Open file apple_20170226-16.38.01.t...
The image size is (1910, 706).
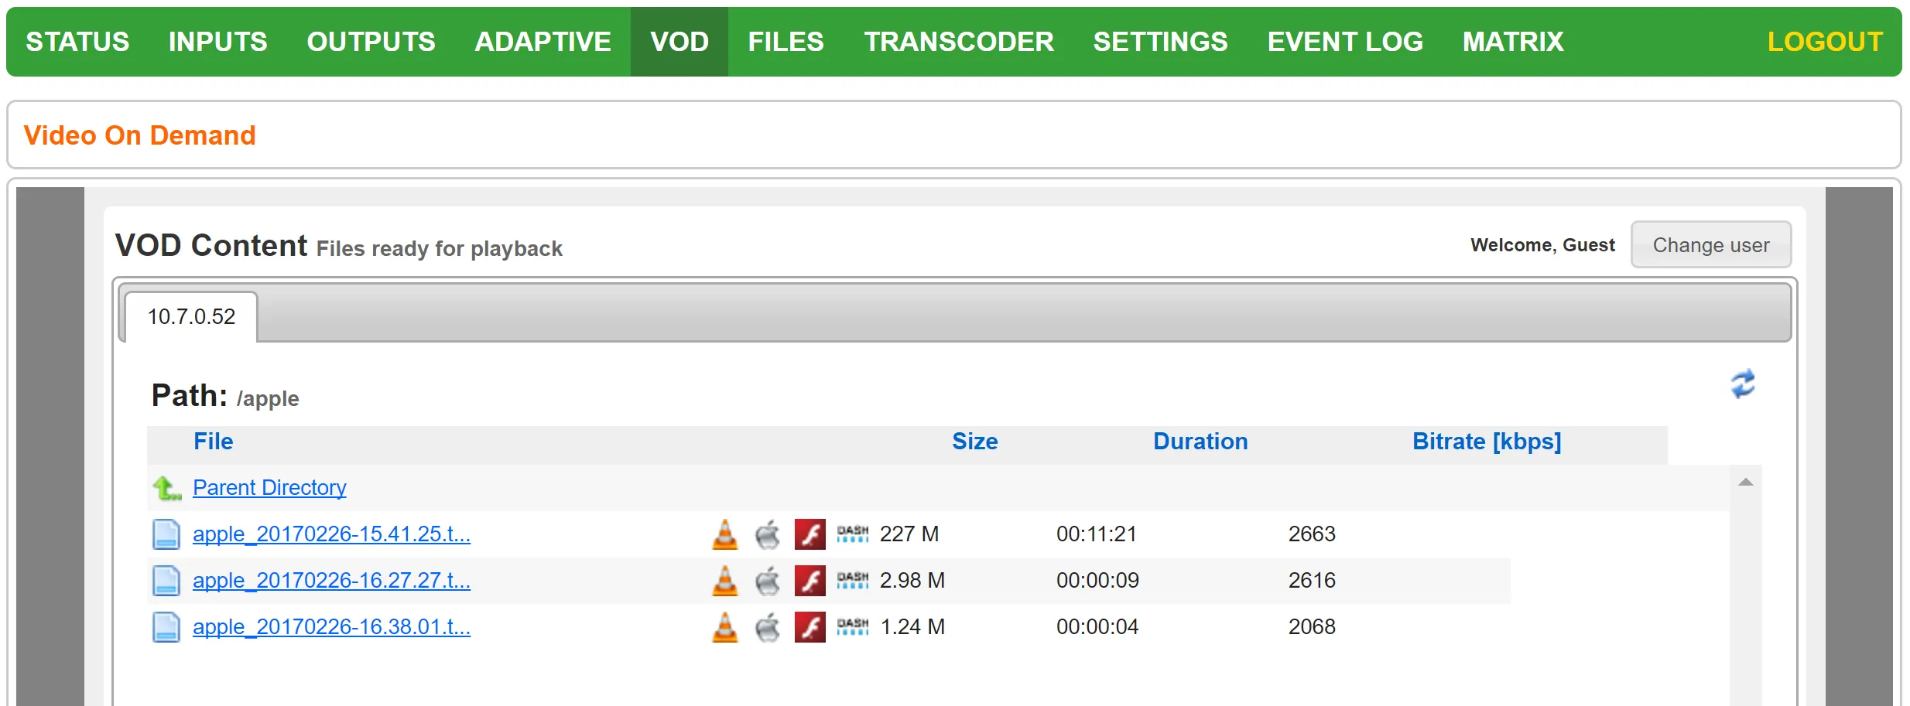click(331, 627)
